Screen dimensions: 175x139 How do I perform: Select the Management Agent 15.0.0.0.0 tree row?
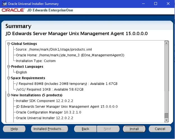tap(67, 107)
